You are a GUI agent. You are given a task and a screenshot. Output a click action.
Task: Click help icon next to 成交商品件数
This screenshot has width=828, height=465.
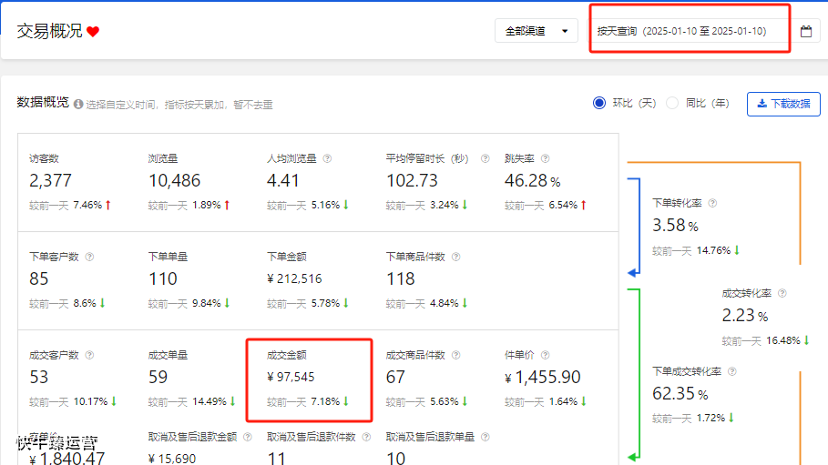click(455, 355)
